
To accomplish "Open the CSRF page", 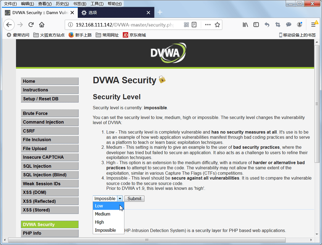I will pos(50,131).
